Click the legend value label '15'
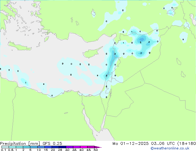The image size is (196, 151). [46, 150]
